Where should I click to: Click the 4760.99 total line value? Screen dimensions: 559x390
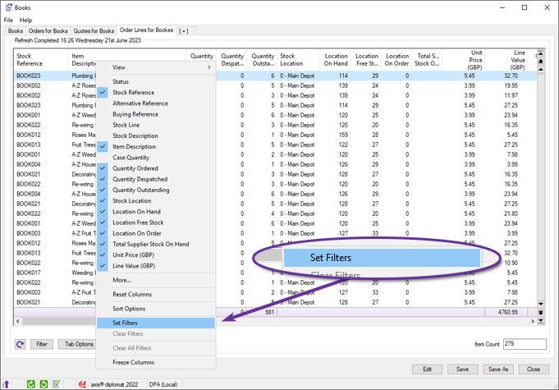tap(507, 312)
